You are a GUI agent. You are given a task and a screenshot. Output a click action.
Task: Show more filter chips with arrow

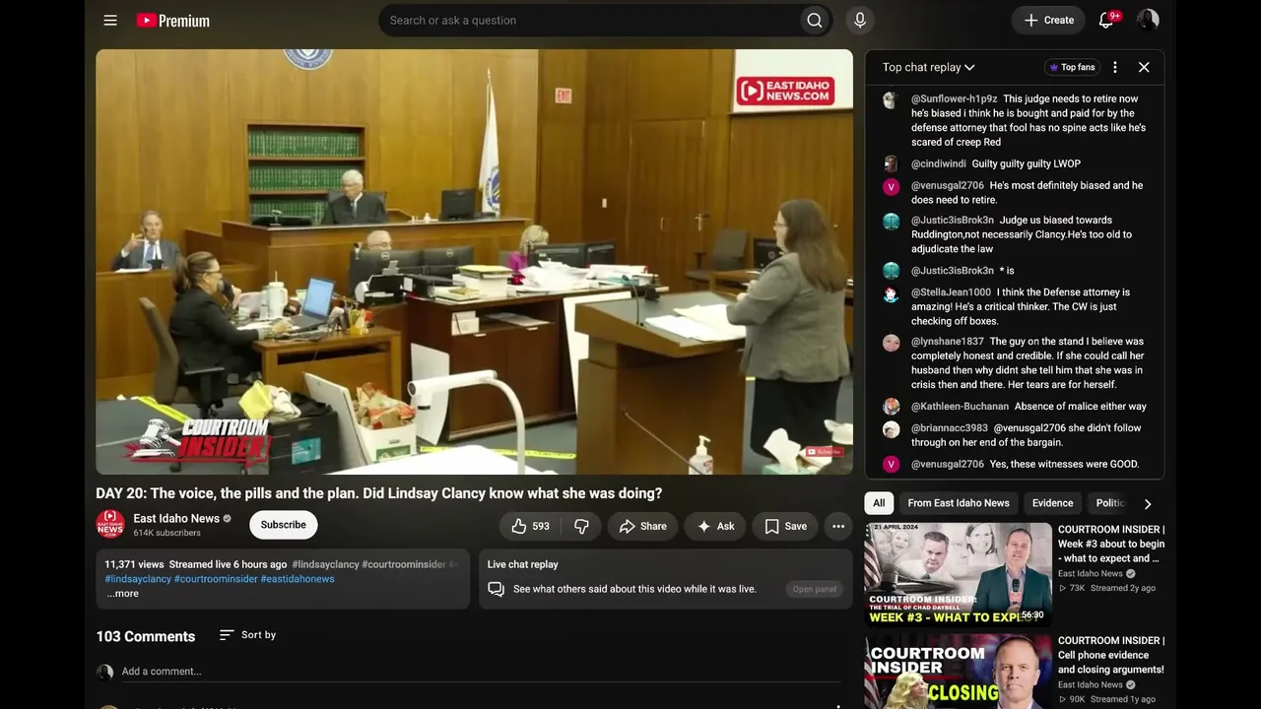(x=1148, y=503)
